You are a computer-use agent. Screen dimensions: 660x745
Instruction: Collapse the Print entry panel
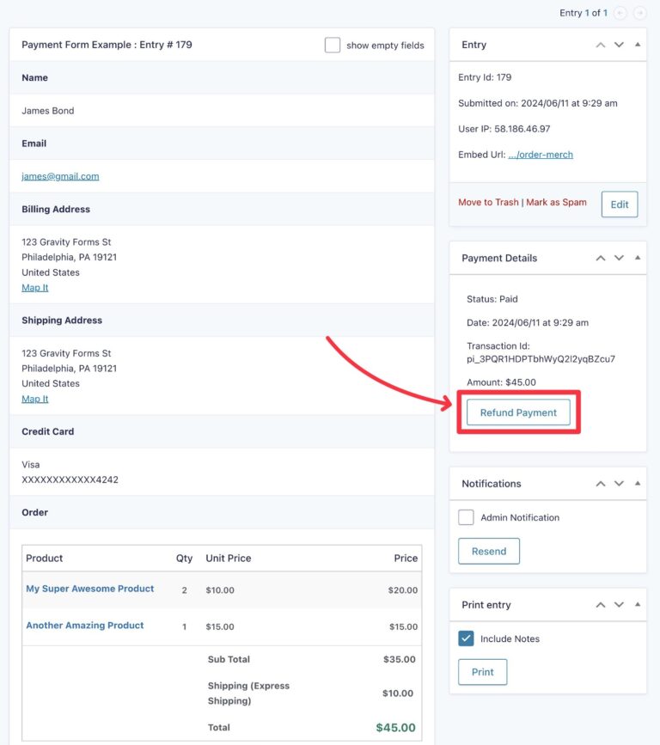[x=639, y=605]
